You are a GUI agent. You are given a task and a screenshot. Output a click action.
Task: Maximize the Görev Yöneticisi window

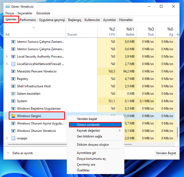[x=161, y=6]
